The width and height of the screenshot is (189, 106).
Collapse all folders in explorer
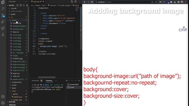[27, 5]
